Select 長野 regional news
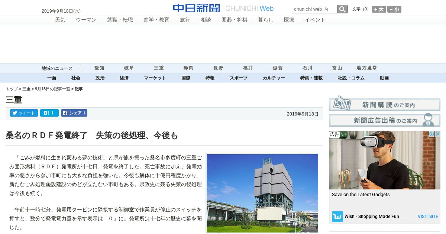 218,68
